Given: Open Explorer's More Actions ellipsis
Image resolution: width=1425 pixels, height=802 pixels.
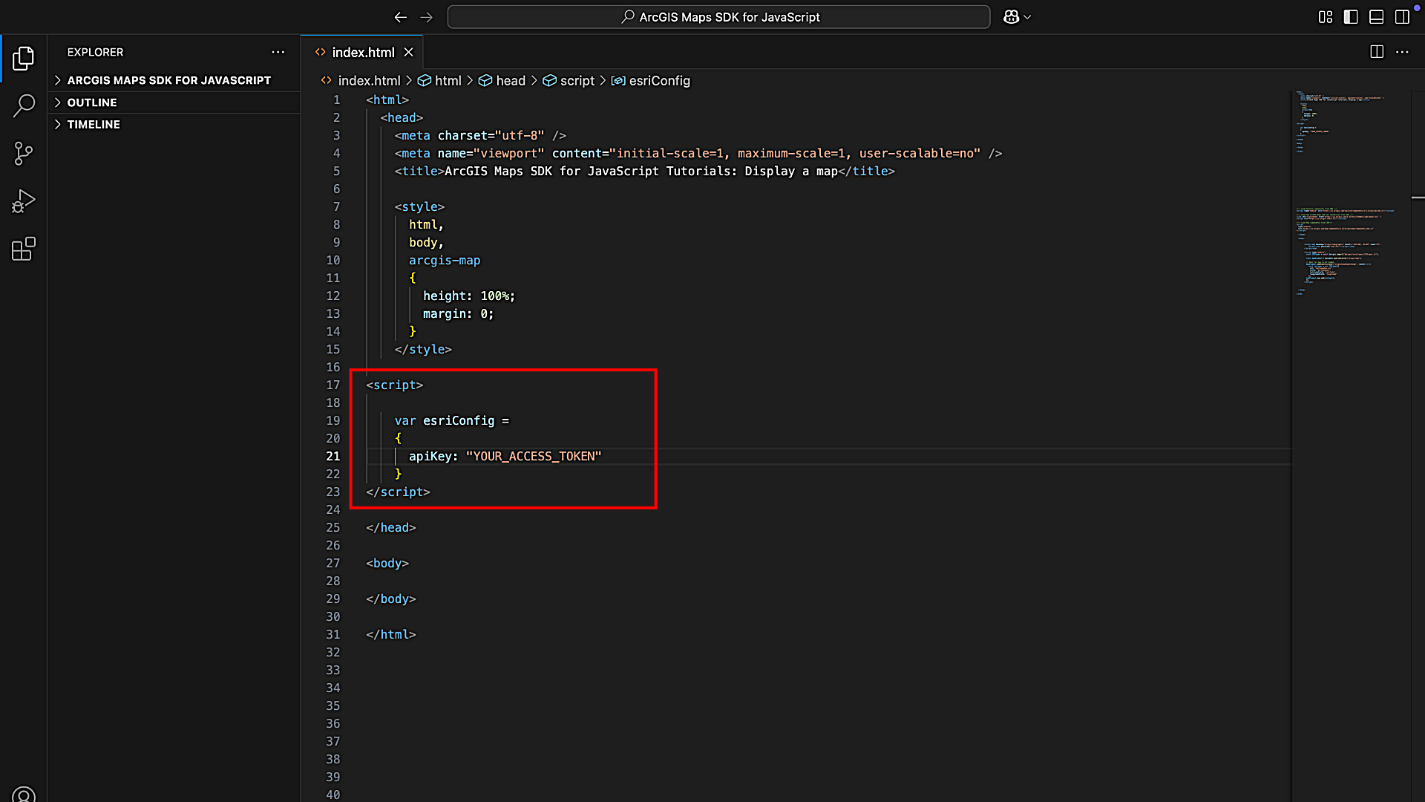Looking at the screenshot, I should [x=278, y=52].
